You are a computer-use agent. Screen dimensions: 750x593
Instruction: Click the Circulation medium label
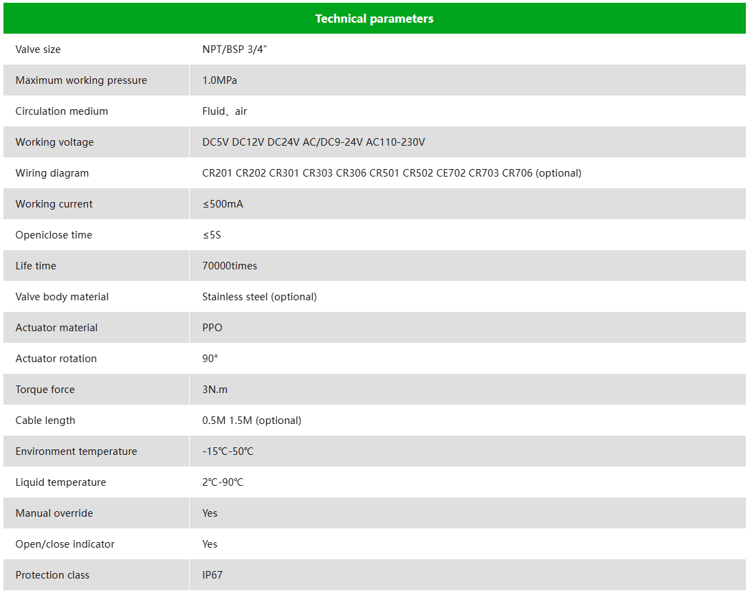62,111
